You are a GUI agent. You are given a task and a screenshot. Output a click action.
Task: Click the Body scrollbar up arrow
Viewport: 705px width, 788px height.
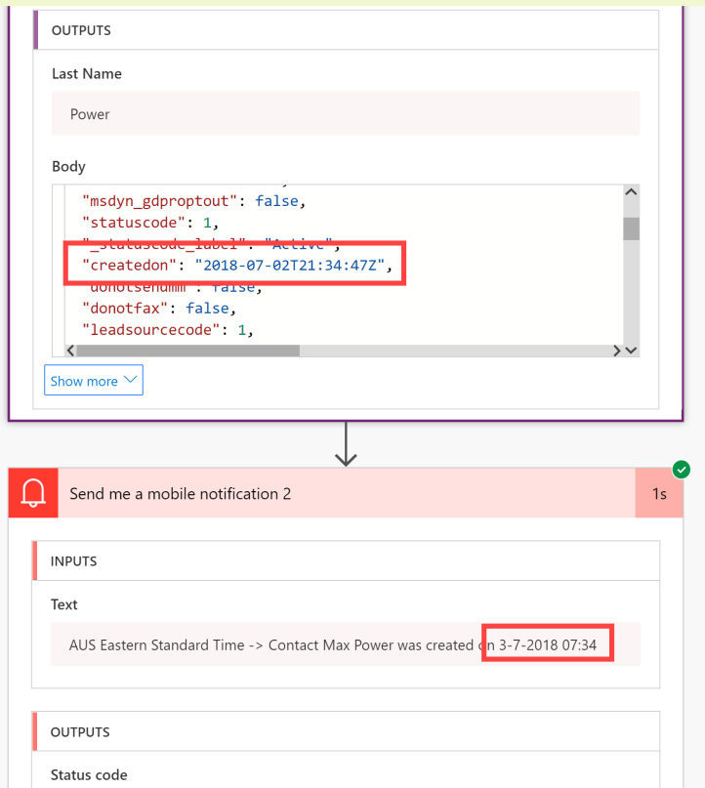tap(631, 192)
